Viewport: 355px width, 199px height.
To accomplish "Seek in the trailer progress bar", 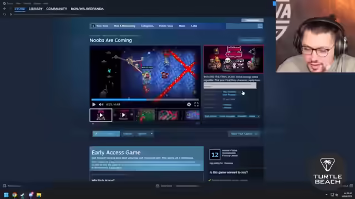I will coord(145,99).
